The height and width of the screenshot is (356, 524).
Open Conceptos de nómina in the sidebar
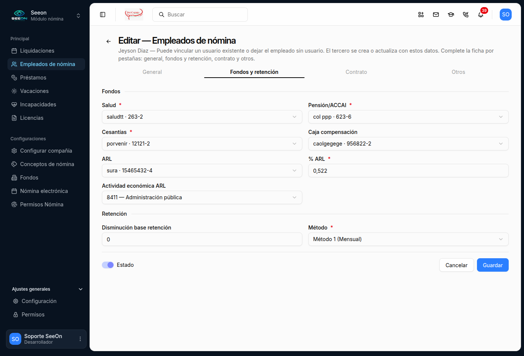[x=46, y=164]
